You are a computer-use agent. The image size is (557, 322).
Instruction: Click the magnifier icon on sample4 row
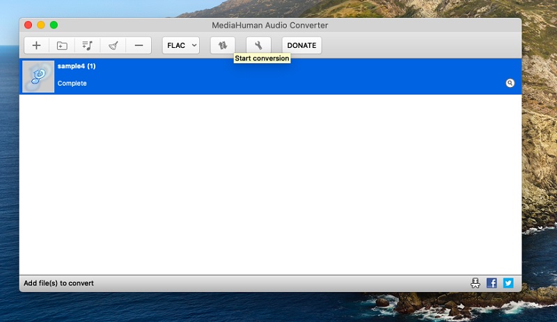click(x=510, y=83)
